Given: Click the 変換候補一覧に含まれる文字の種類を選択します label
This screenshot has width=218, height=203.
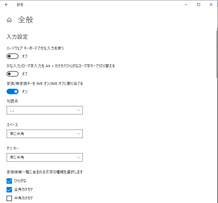Looking at the screenshot, I should 45,172.
